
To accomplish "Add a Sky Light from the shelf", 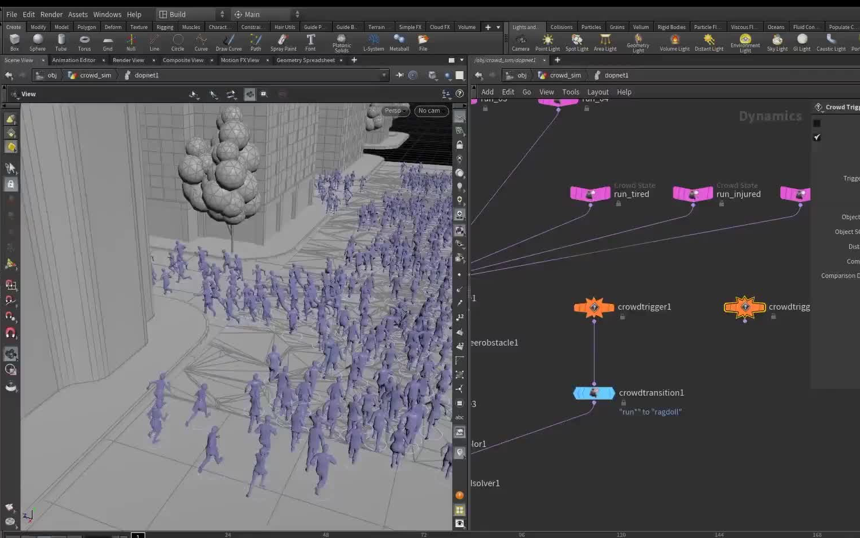I will click(777, 42).
